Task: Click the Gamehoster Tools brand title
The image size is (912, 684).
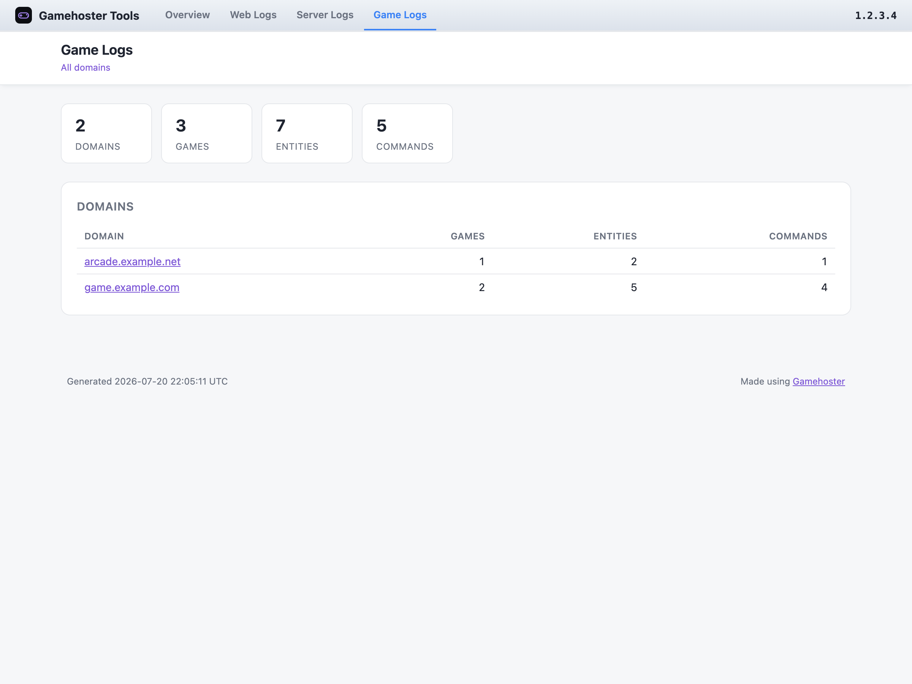Action: point(89,16)
